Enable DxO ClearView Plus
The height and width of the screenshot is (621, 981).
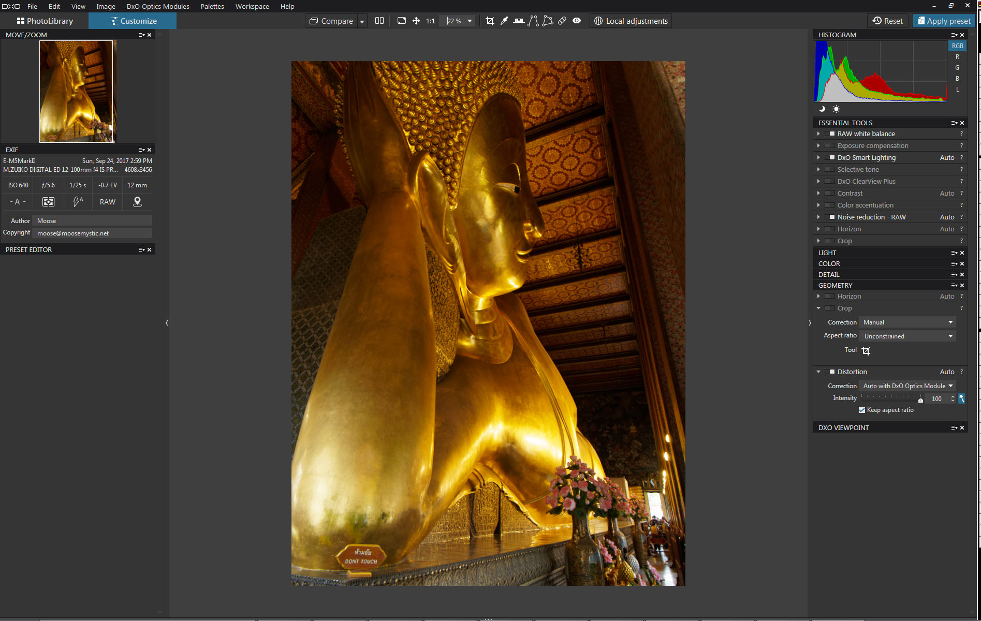[830, 182]
